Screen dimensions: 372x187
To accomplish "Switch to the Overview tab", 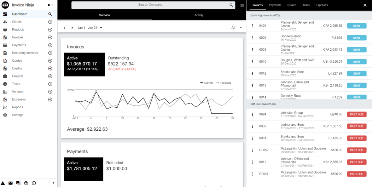I will (x=105, y=15).
